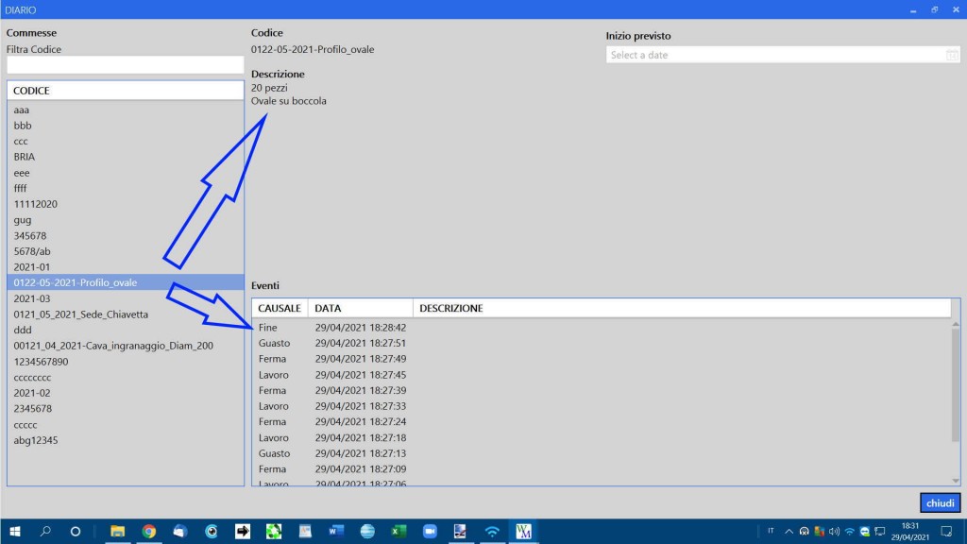Click the Cortana circle icon
This screenshot has width=967, height=544.
(x=76, y=531)
